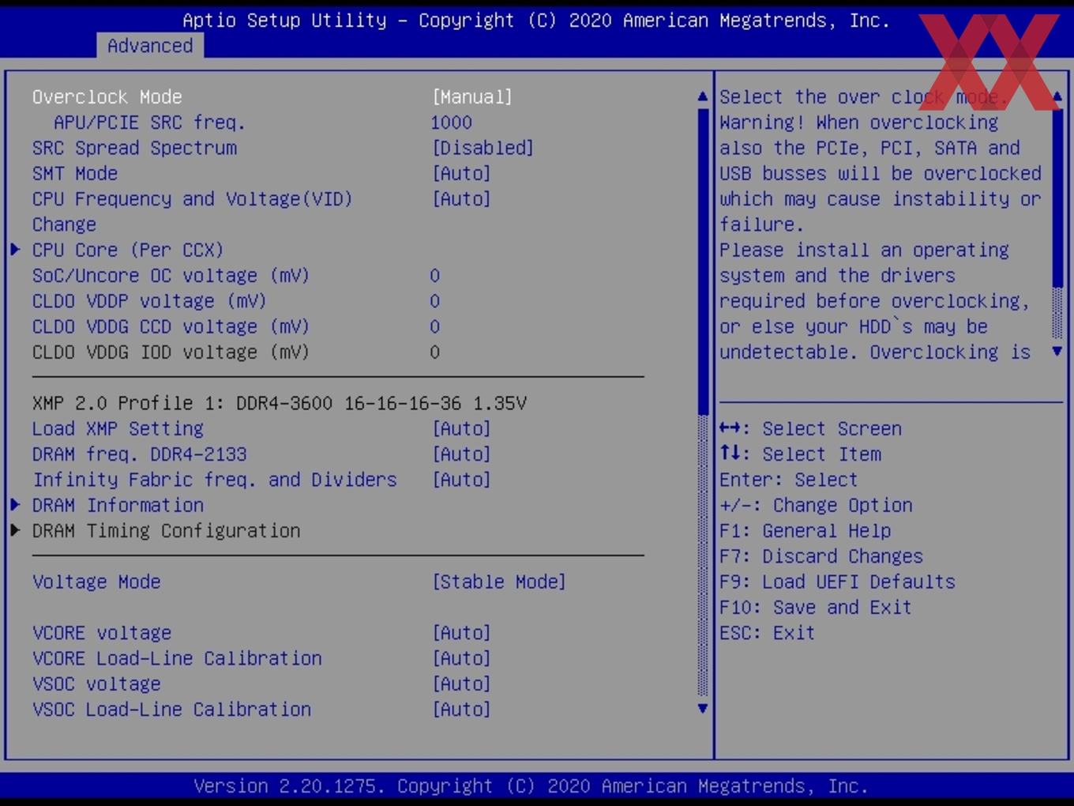The image size is (1074, 806).
Task: Select SRC Spread Spectrum label
Action: click(x=134, y=148)
